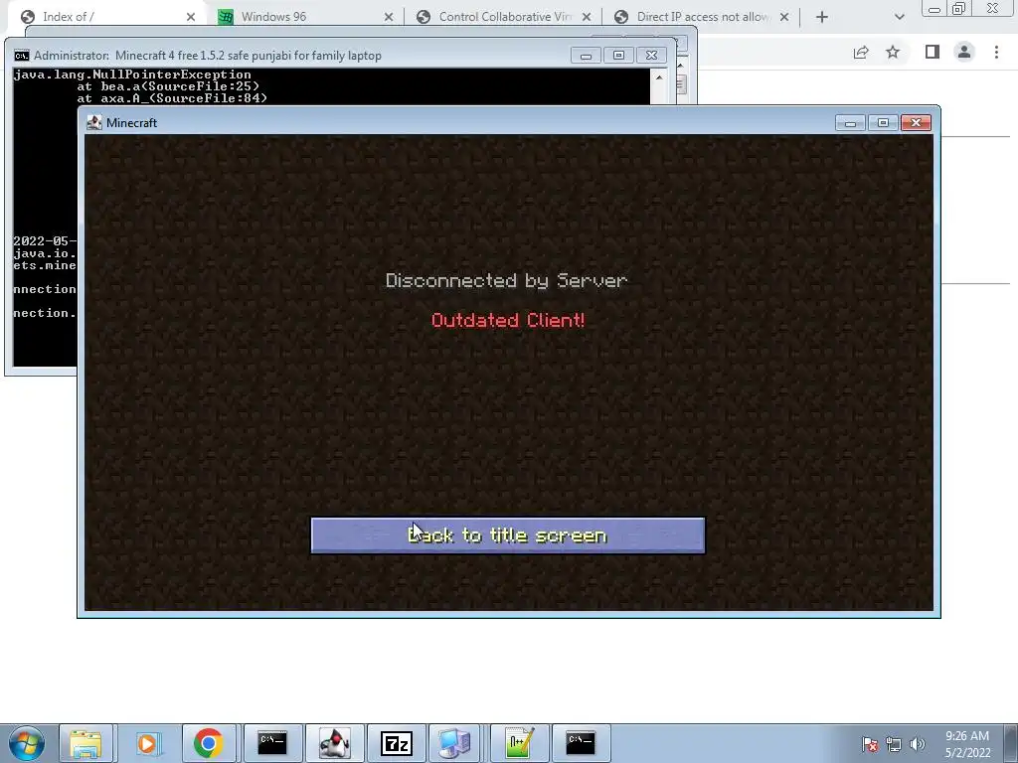Click the Back to title screen button

click(508, 535)
